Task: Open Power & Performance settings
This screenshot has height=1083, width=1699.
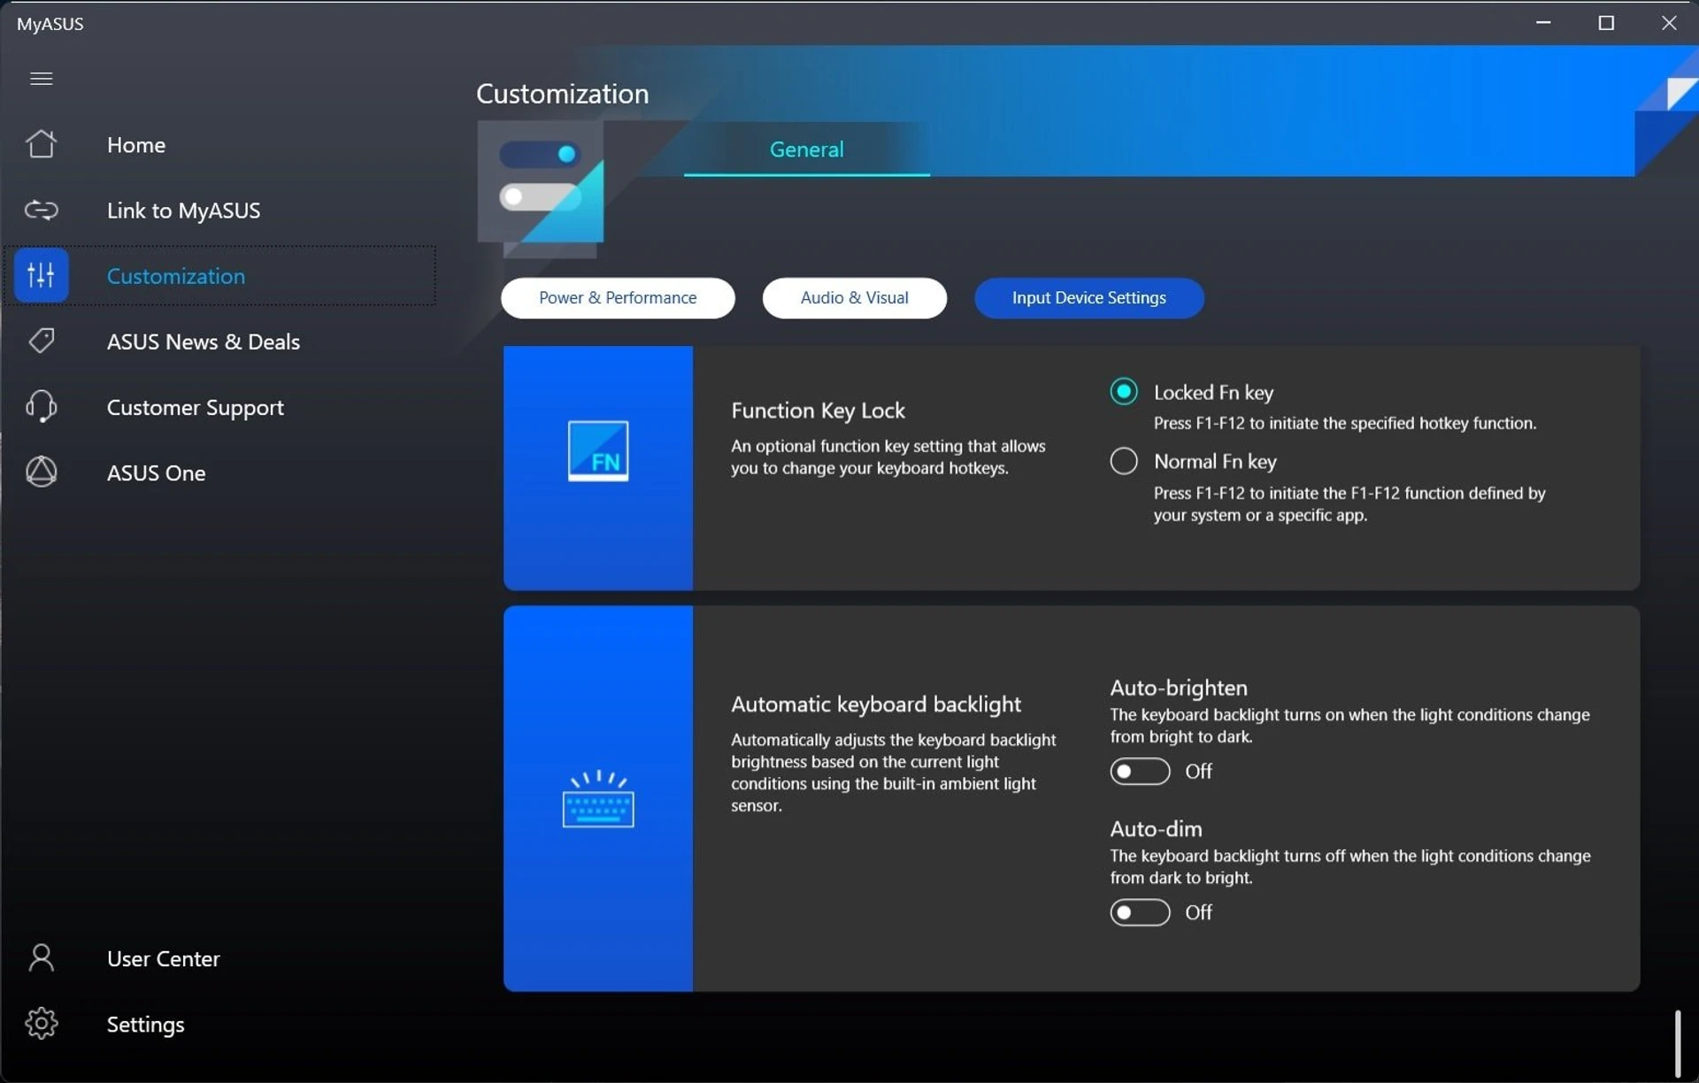Action: 618,298
